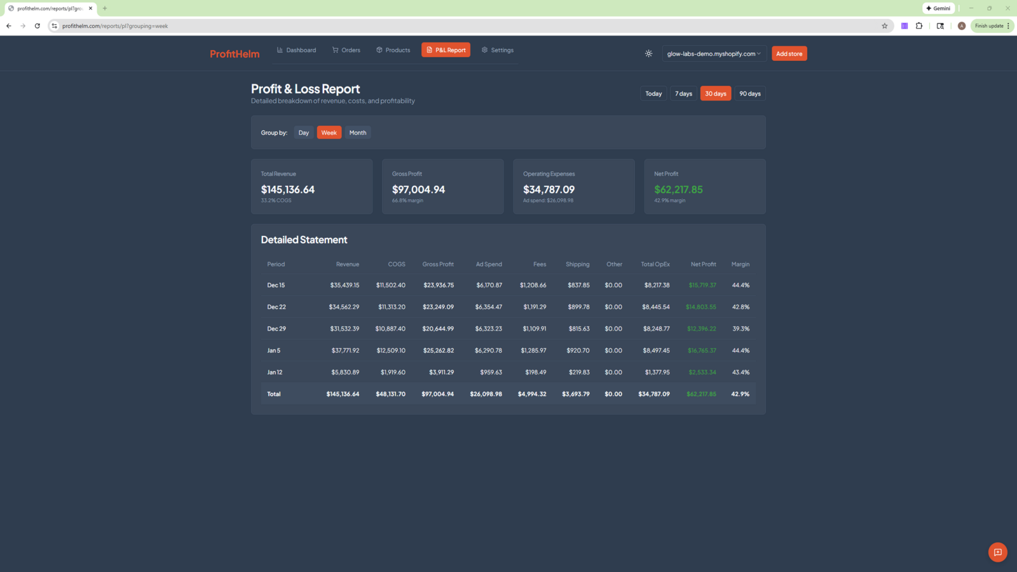Click the Total Revenue value $145,136.64
The image size is (1017, 572).
coord(288,189)
